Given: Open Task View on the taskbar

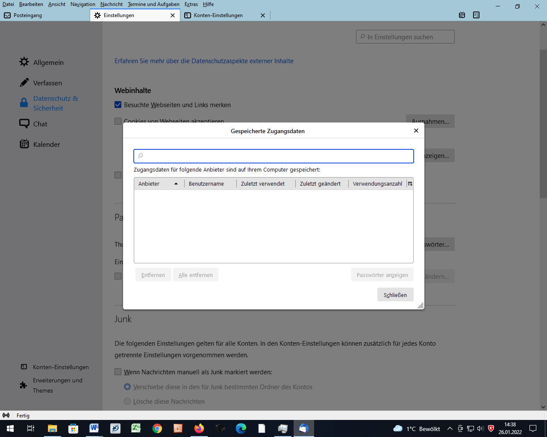Looking at the screenshot, I should click(31, 428).
